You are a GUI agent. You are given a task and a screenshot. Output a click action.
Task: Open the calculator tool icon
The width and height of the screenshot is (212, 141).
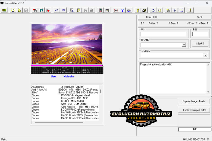(x=100, y=10)
